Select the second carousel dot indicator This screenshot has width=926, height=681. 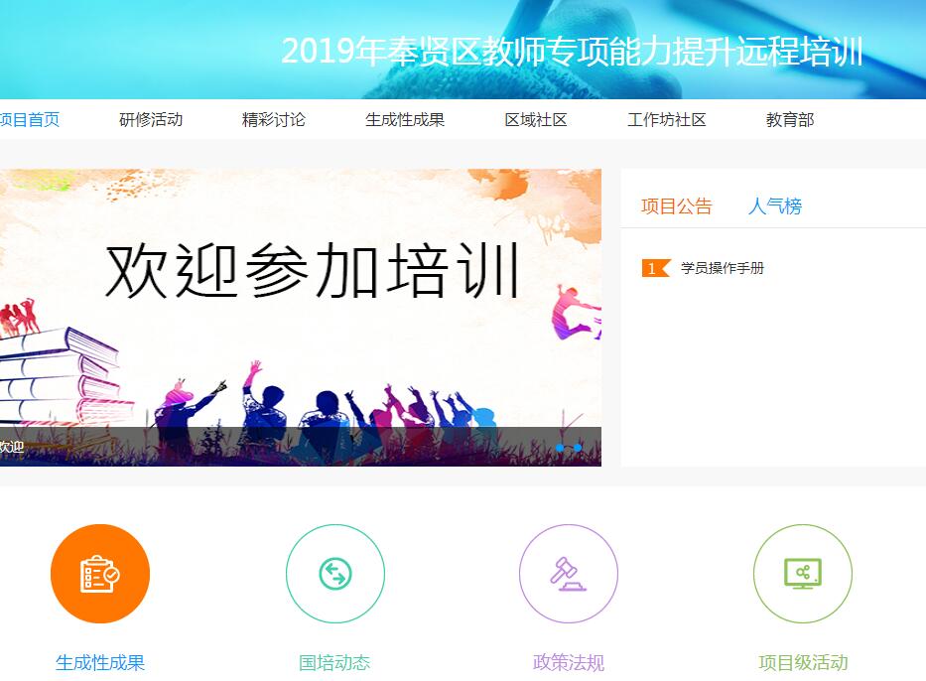578,449
